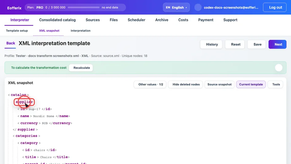Select the category id node
Viewport: 291px width, 164px height.
27,150
